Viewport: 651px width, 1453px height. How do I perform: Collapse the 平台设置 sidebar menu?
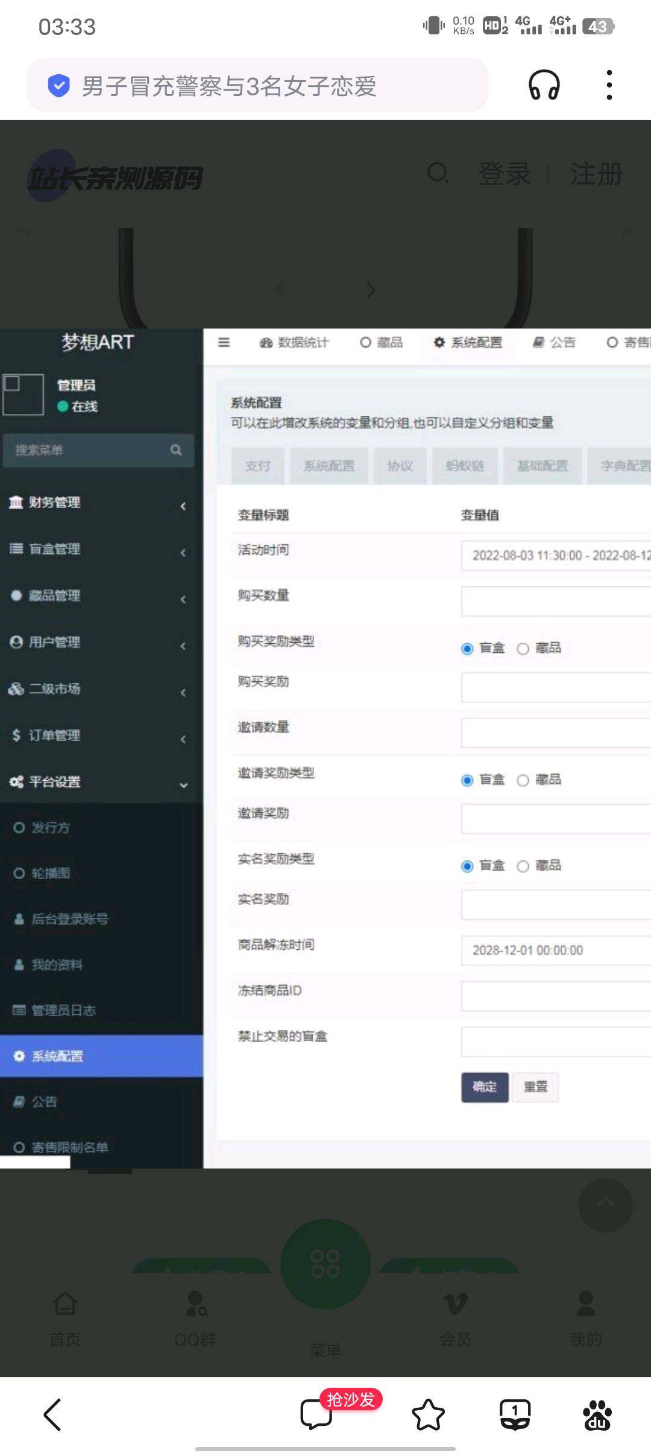pyautogui.click(x=96, y=783)
